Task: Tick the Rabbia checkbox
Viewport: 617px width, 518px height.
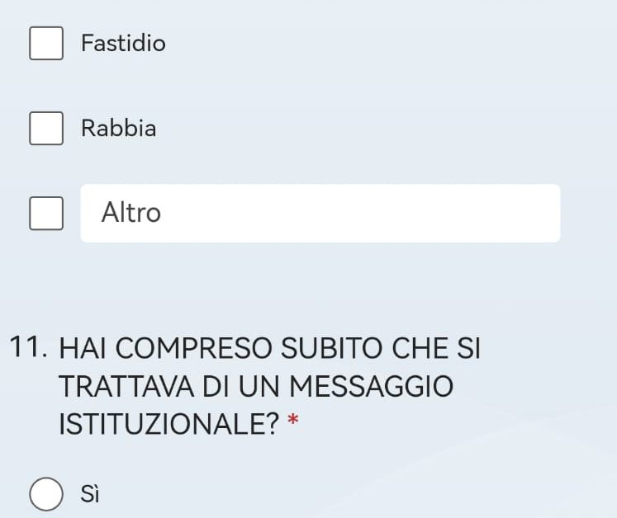Action: click(46, 128)
